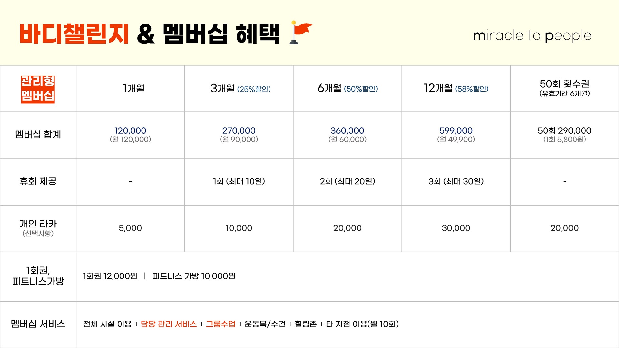Select the 1개월 column header
The height and width of the screenshot is (348, 619).
(x=133, y=88)
